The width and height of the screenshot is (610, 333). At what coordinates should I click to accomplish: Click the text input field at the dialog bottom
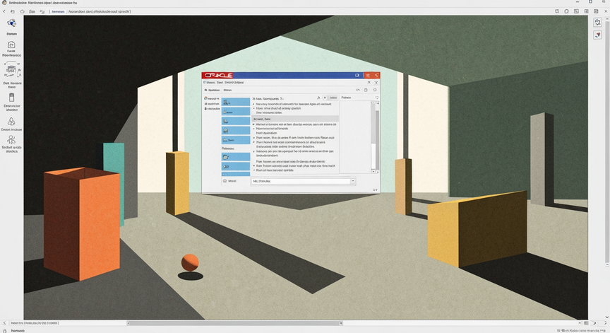click(301, 181)
